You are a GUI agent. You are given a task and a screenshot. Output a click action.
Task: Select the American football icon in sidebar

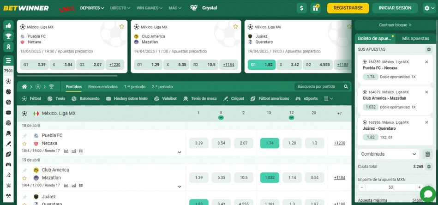pyautogui.click(x=8, y=154)
